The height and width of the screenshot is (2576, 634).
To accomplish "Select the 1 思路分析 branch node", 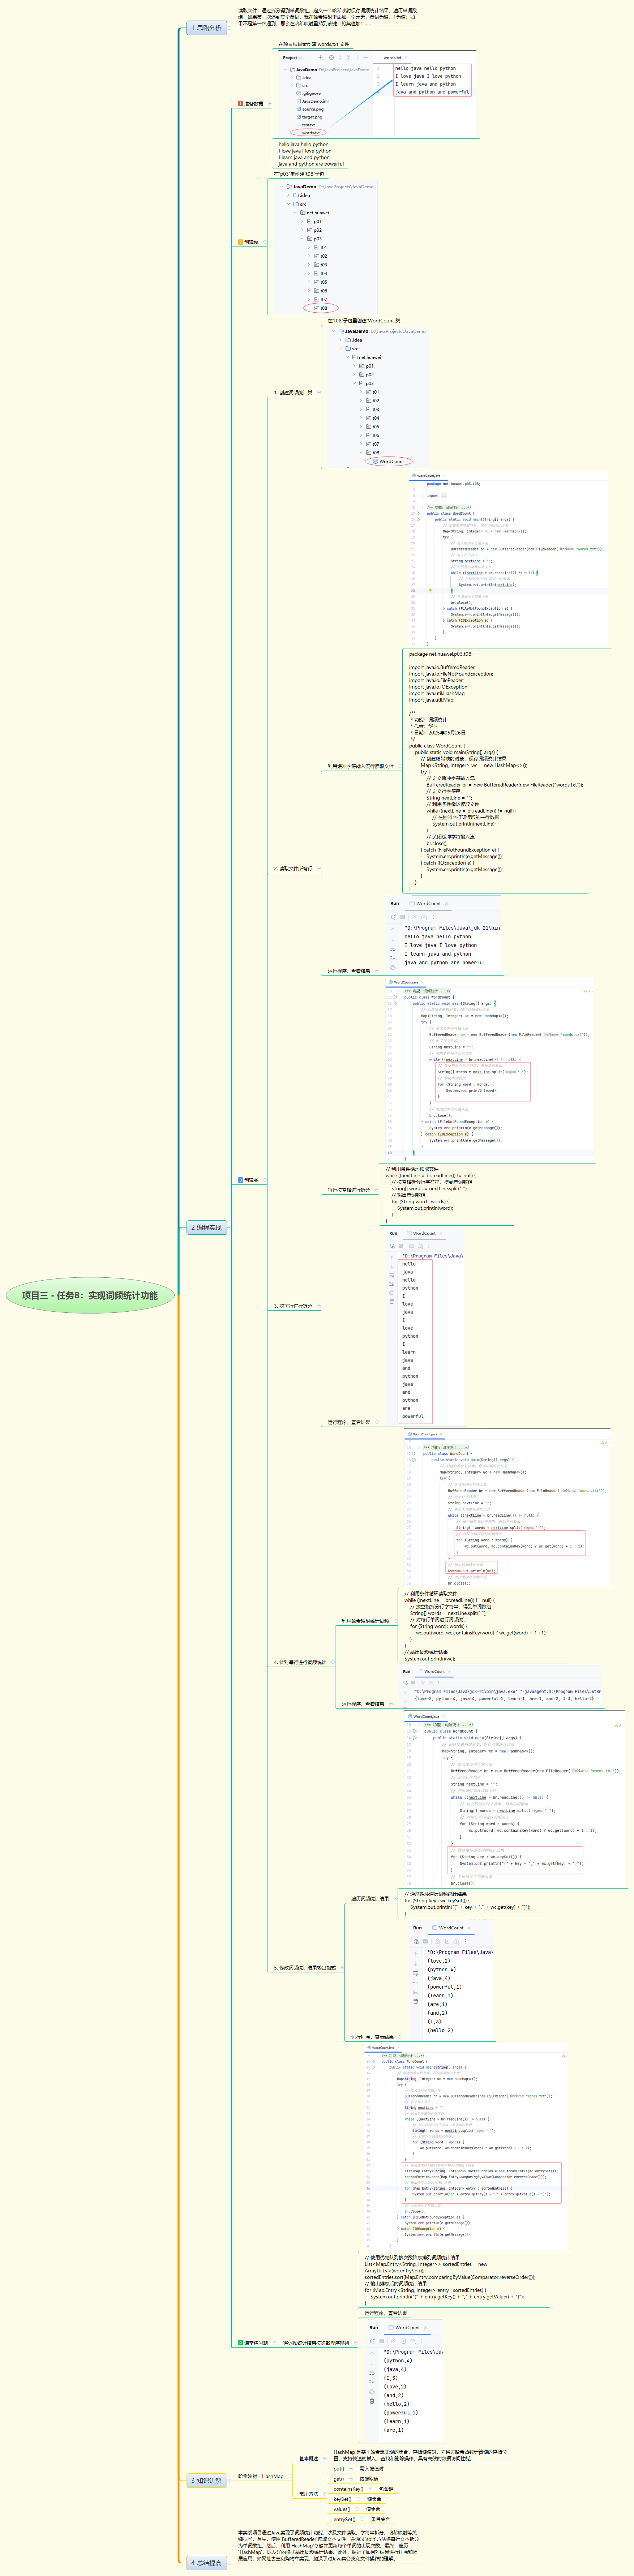I will click(x=207, y=28).
